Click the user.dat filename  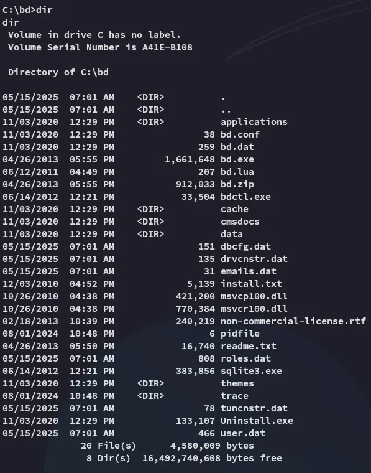[243, 433]
